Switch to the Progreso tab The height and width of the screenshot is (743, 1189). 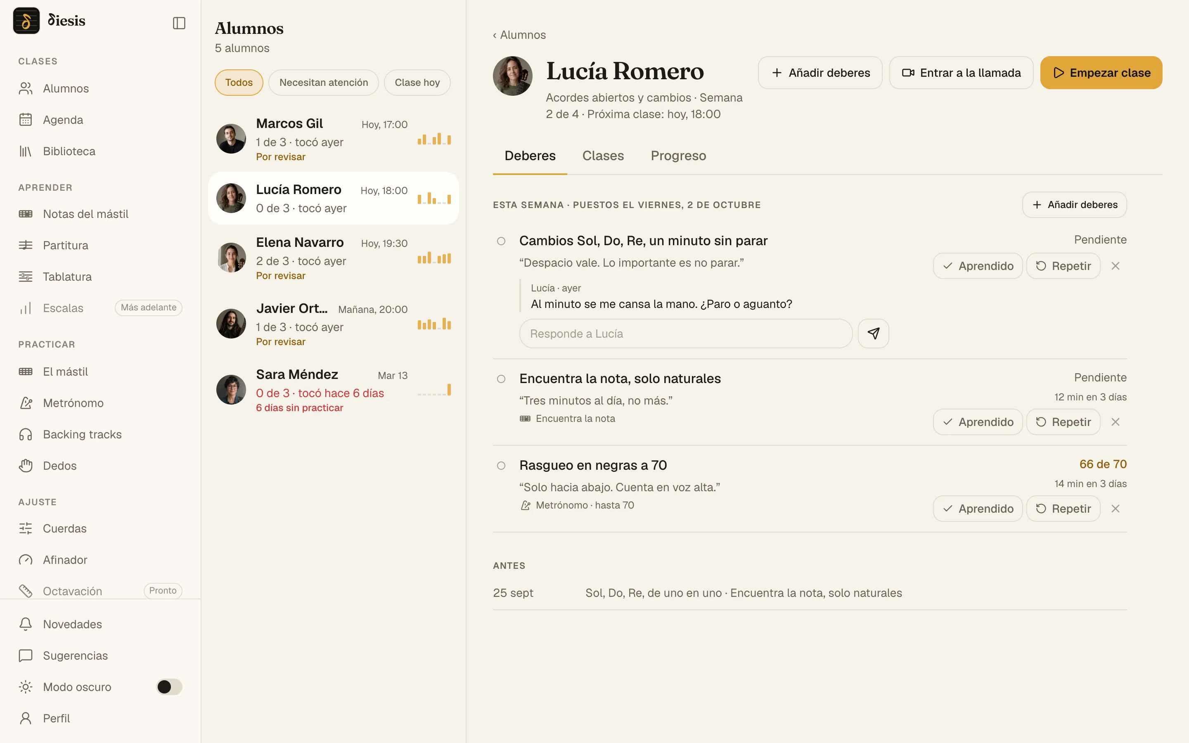coord(678,156)
